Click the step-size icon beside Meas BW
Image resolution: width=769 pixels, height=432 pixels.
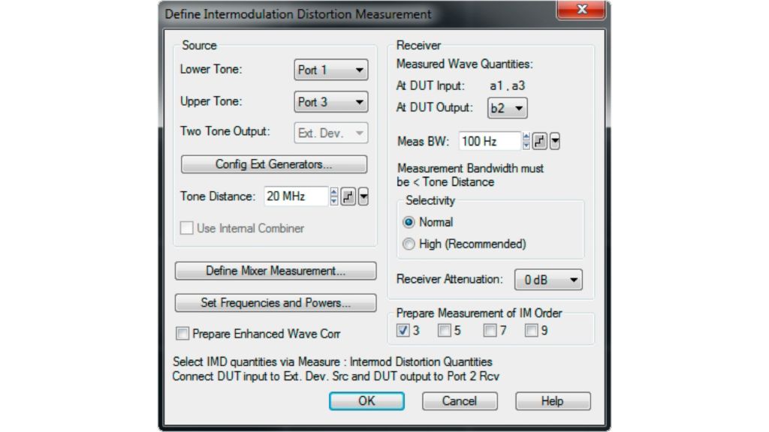538,140
